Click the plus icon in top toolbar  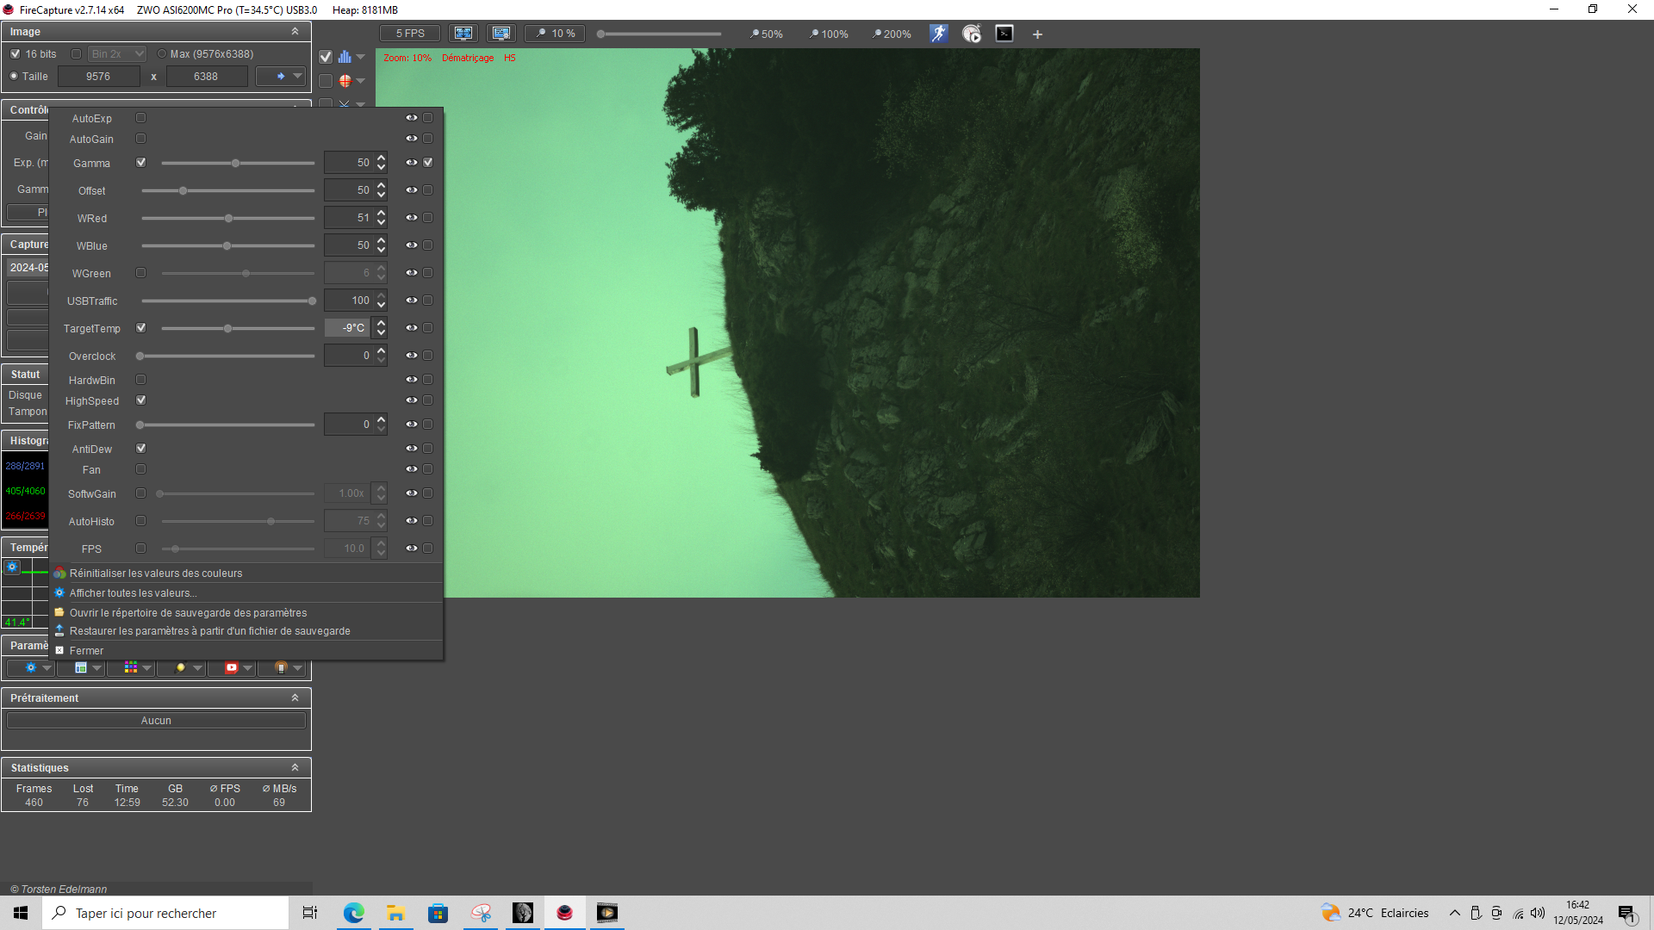tap(1037, 34)
